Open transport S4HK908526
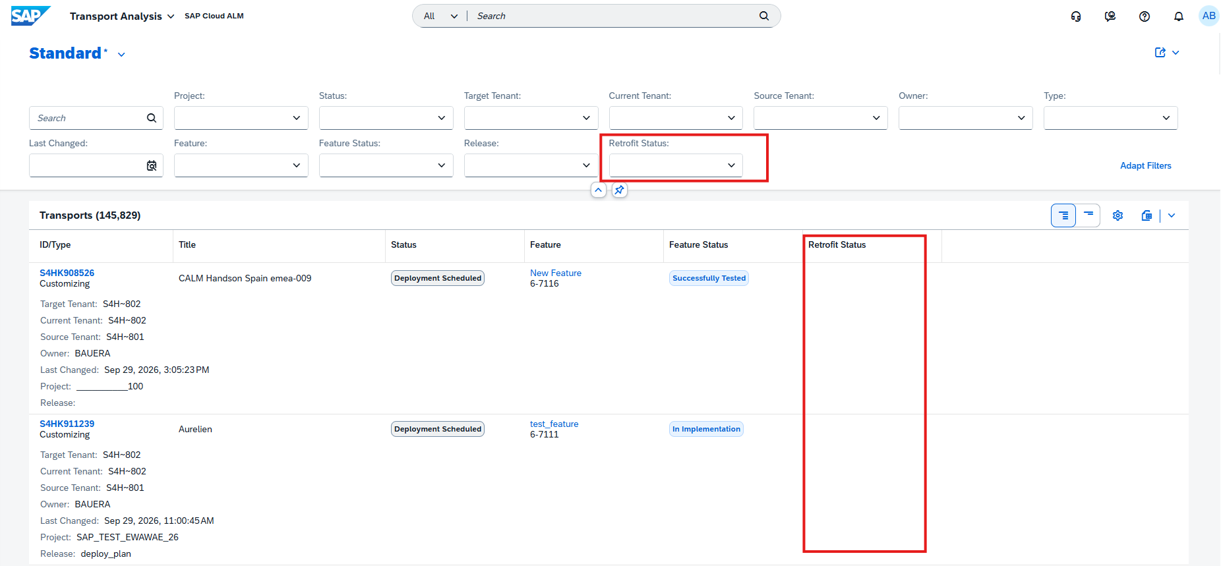The image size is (1221, 566). (67, 273)
